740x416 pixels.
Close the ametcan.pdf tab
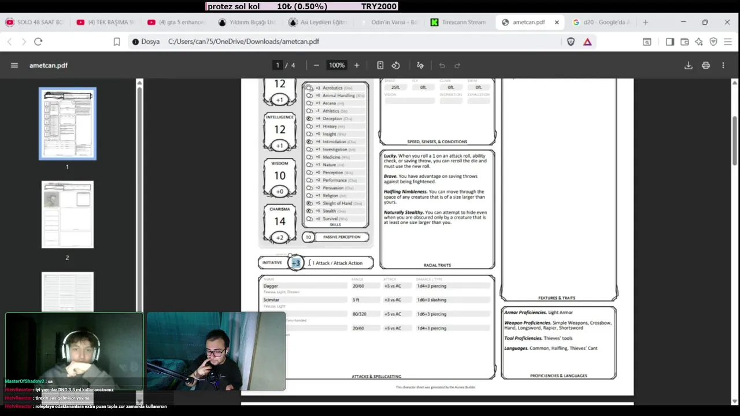coord(557,22)
